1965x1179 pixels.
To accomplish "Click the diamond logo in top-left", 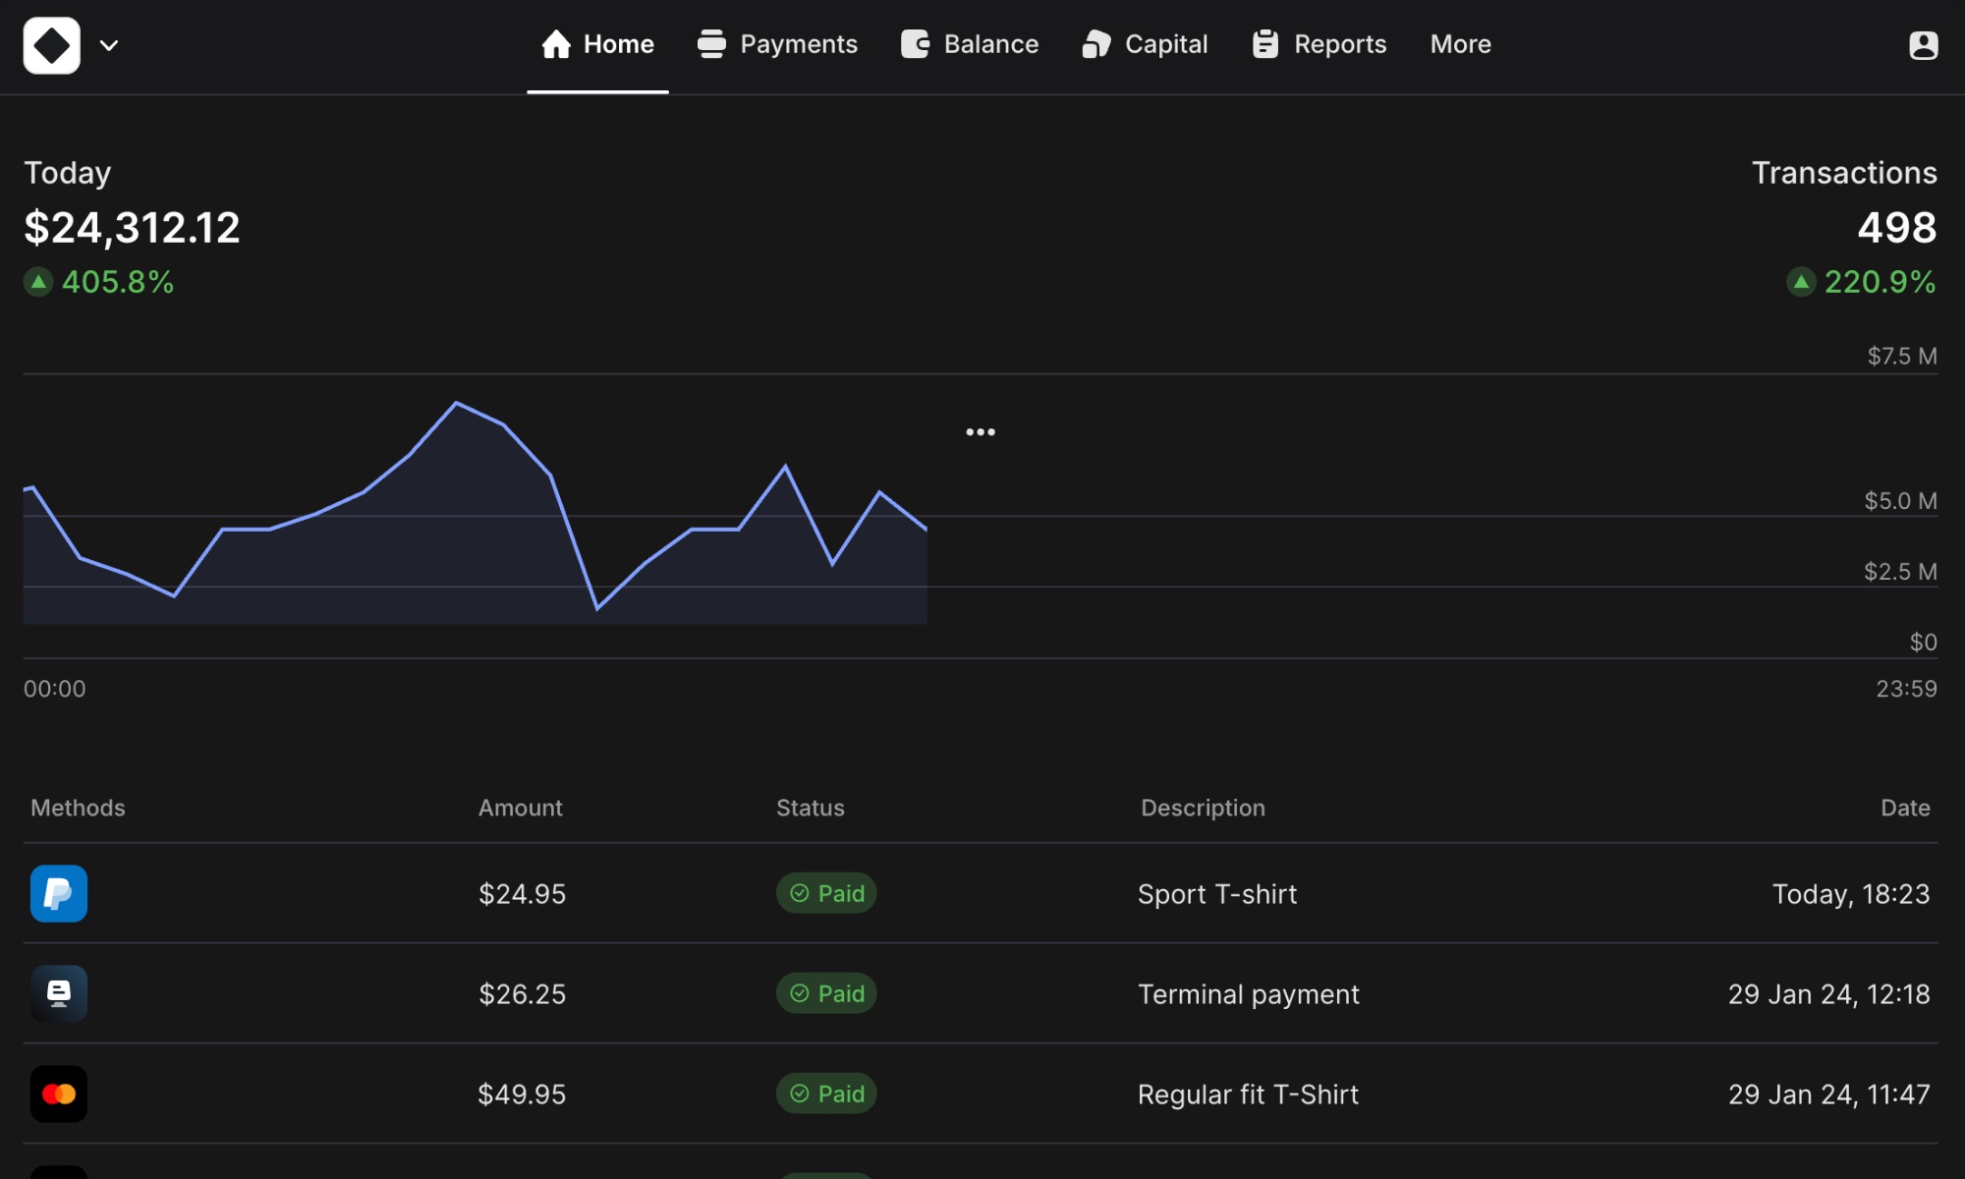I will click(51, 45).
